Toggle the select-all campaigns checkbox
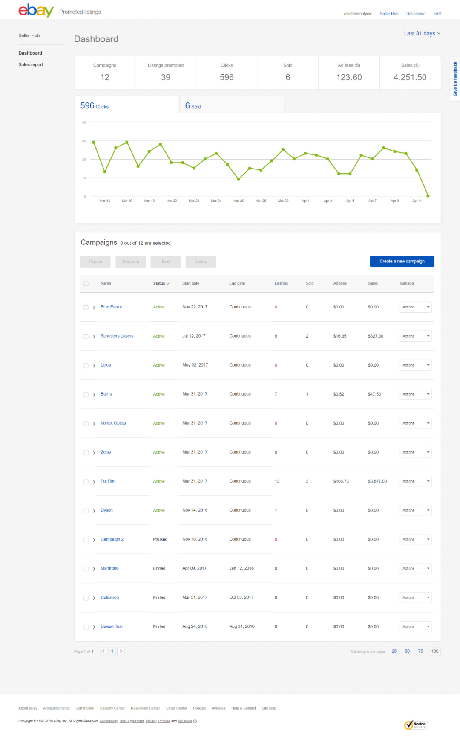This screenshot has width=460, height=745. pos(86,283)
